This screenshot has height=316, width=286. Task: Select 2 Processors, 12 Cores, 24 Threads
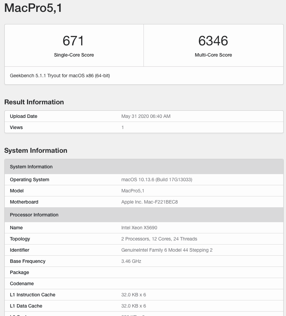coord(159,239)
